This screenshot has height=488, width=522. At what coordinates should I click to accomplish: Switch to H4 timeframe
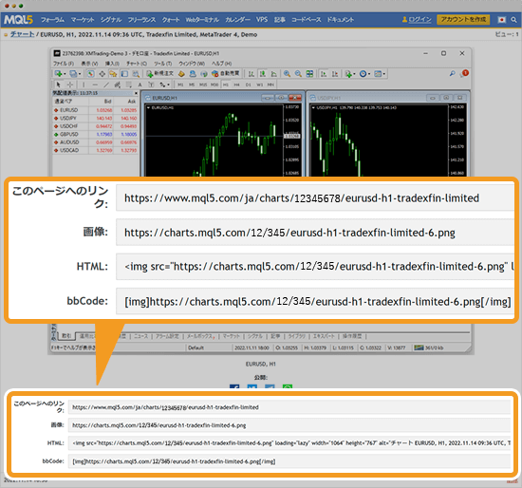(x=236, y=84)
